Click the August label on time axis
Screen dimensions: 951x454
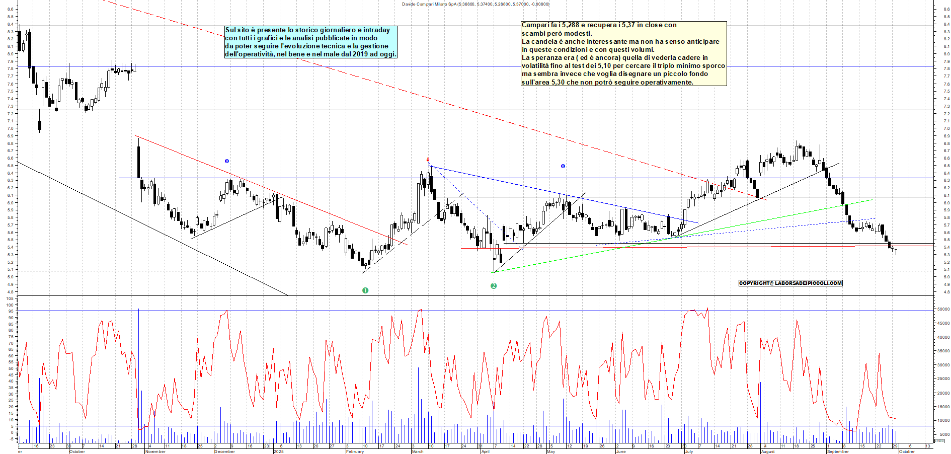[x=768, y=451]
